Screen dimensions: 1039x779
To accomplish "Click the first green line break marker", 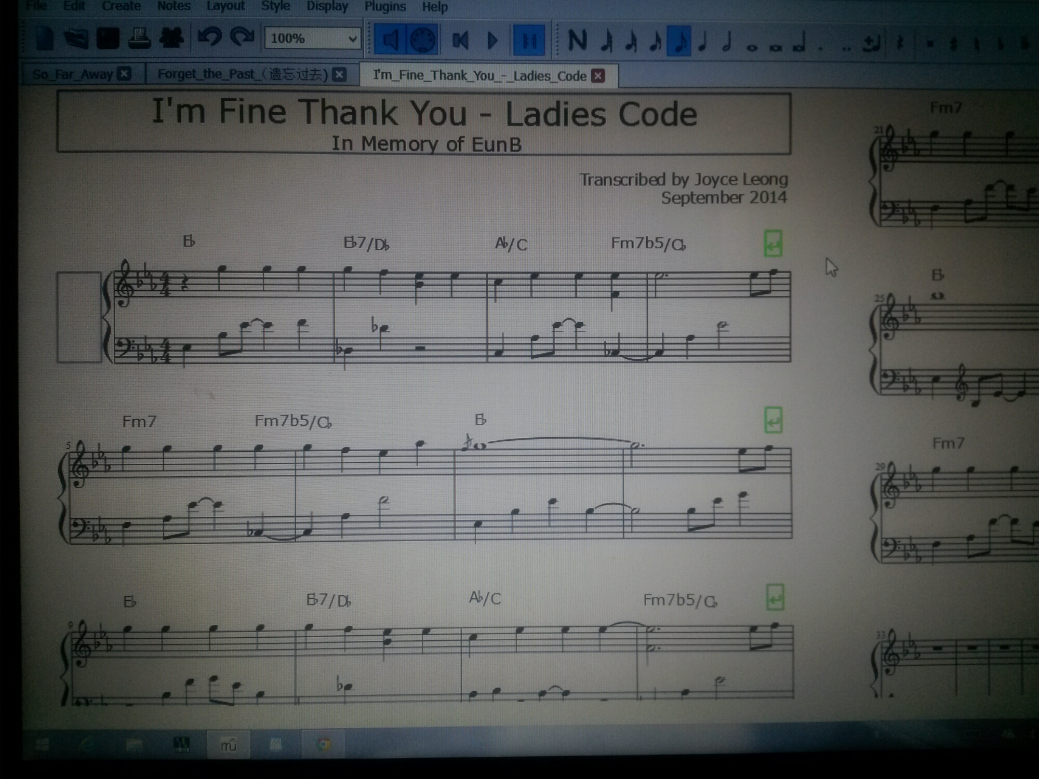I will click(x=773, y=244).
